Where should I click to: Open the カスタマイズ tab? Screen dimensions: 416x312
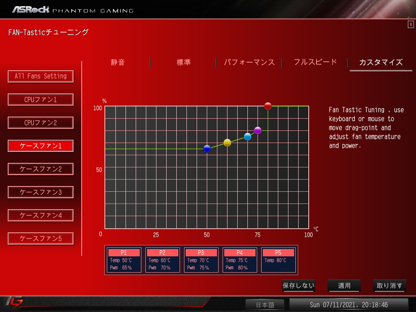point(381,62)
